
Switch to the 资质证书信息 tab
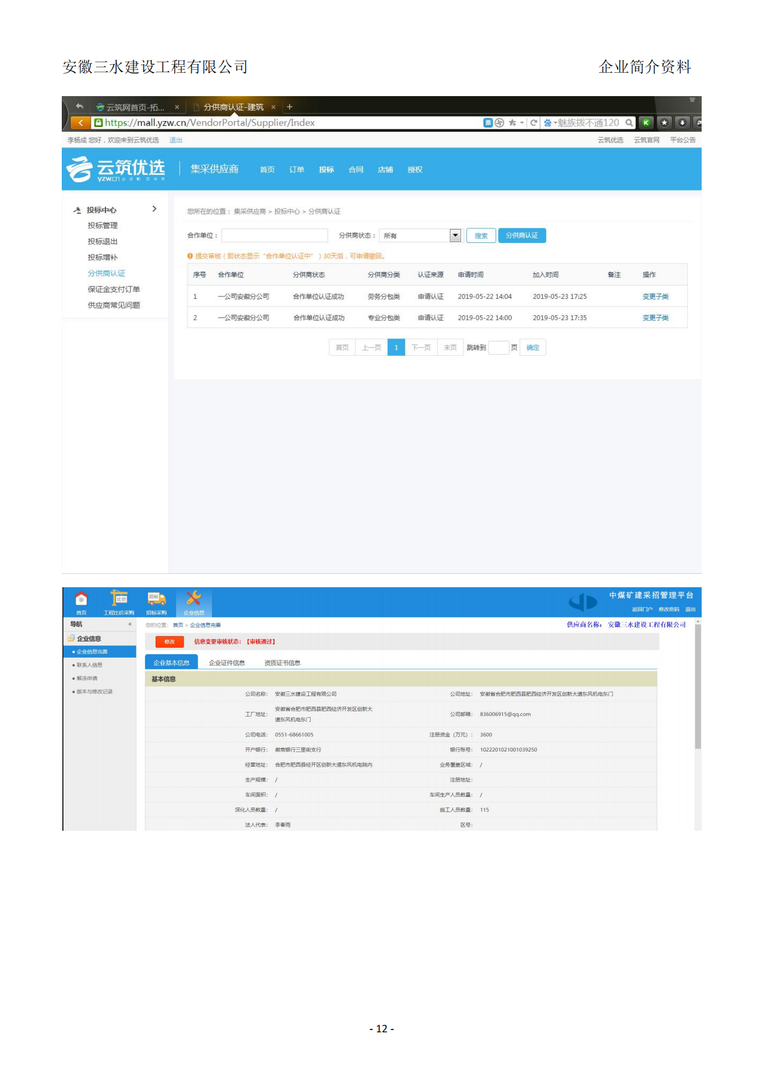pyautogui.click(x=282, y=663)
